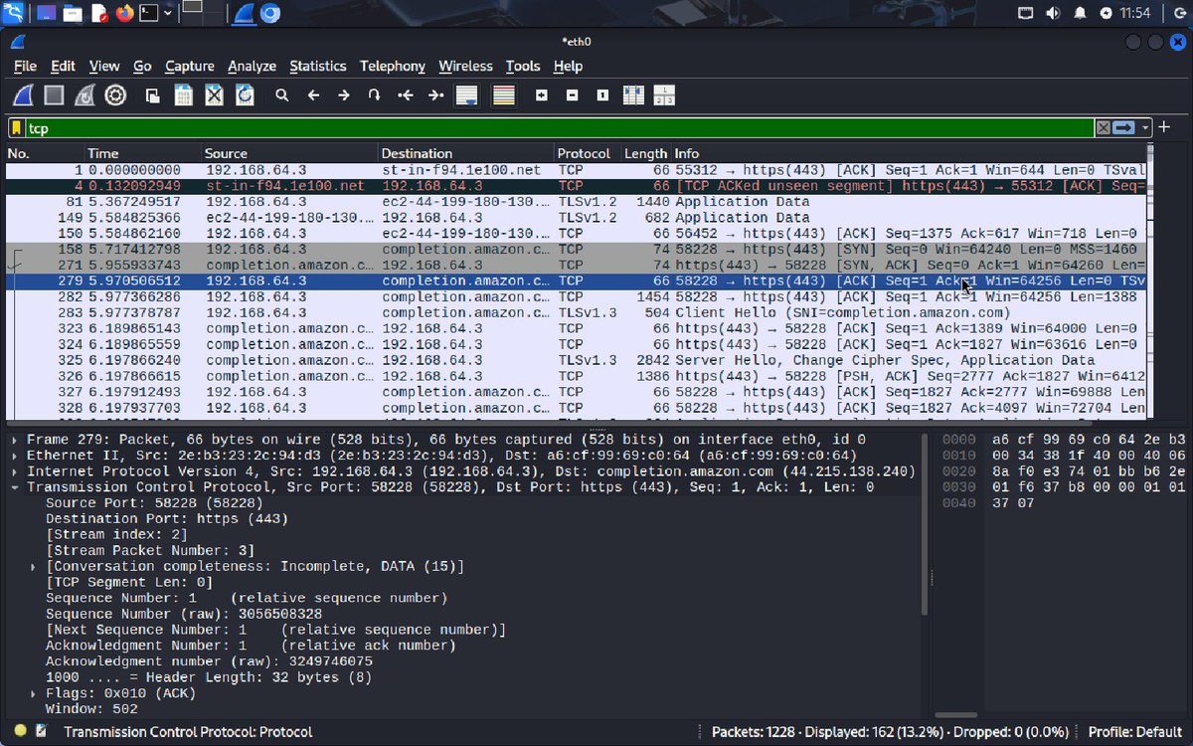Screen dimensions: 1193x746
Task: Select packet 4 TCP ACKed unseen segment
Action: click(576, 186)
